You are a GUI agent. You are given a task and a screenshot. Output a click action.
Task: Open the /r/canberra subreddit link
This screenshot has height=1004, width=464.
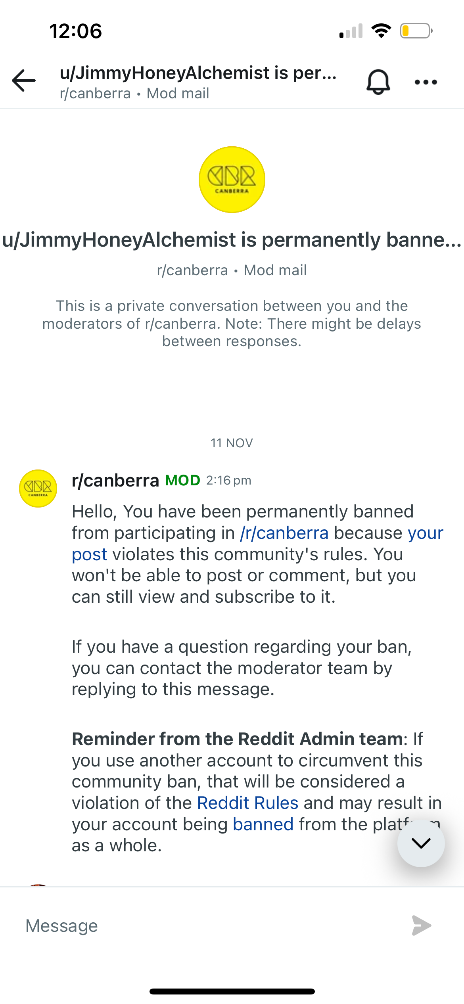[284, 533]
